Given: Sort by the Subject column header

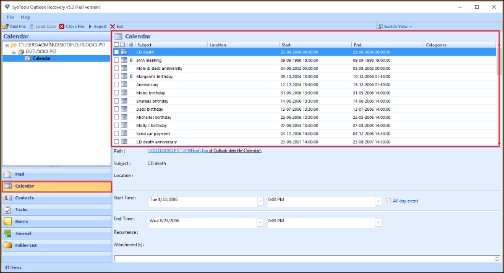Looking at the screenshot, I should click(172, 45).
